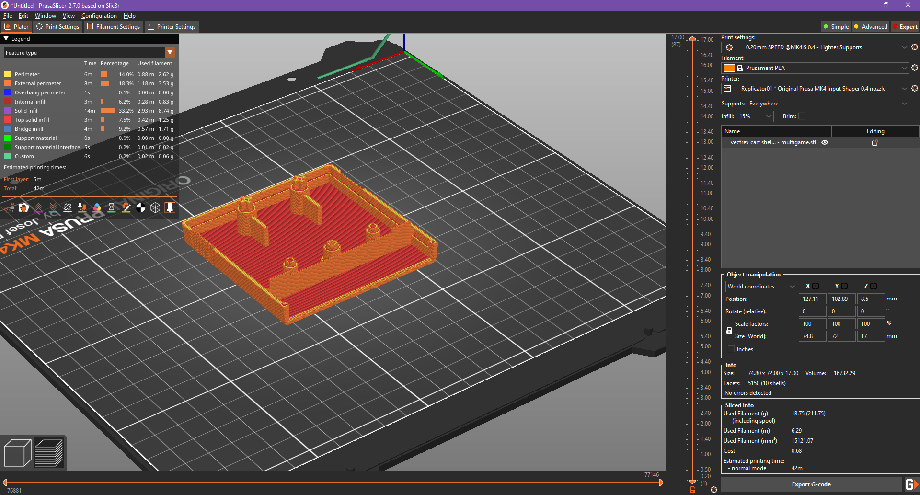Click the Export G-code button

[x=811, y=484]
